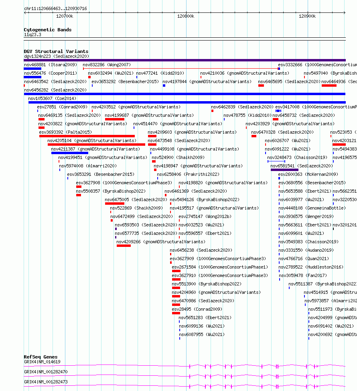Open nsv5508357 (ByrskaBishop2022) variant
The image size is (357, 391).
(111, 191)
